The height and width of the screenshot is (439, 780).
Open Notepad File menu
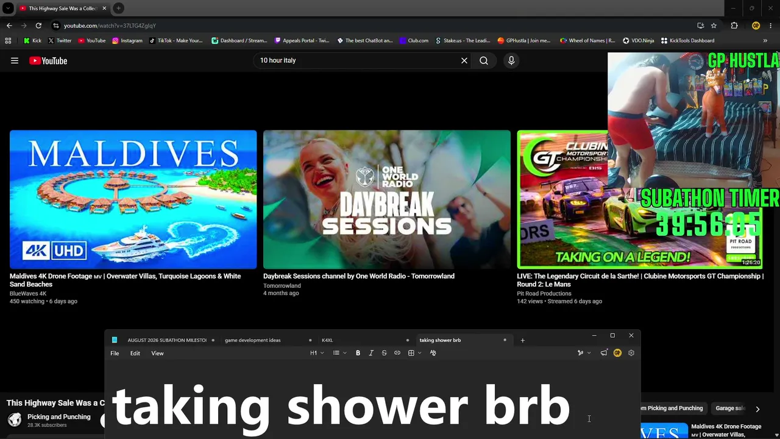coord(115,353)
